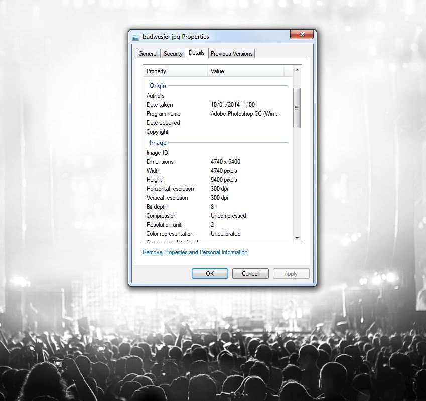
Task: Select the Date acquired row
Action: click(x=163, y=123)
